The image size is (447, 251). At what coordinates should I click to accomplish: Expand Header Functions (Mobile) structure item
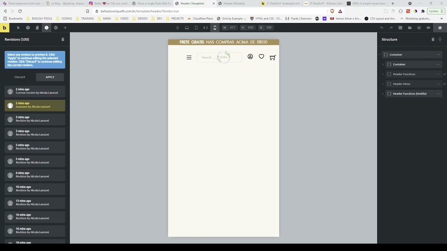[x=383, y=94]
